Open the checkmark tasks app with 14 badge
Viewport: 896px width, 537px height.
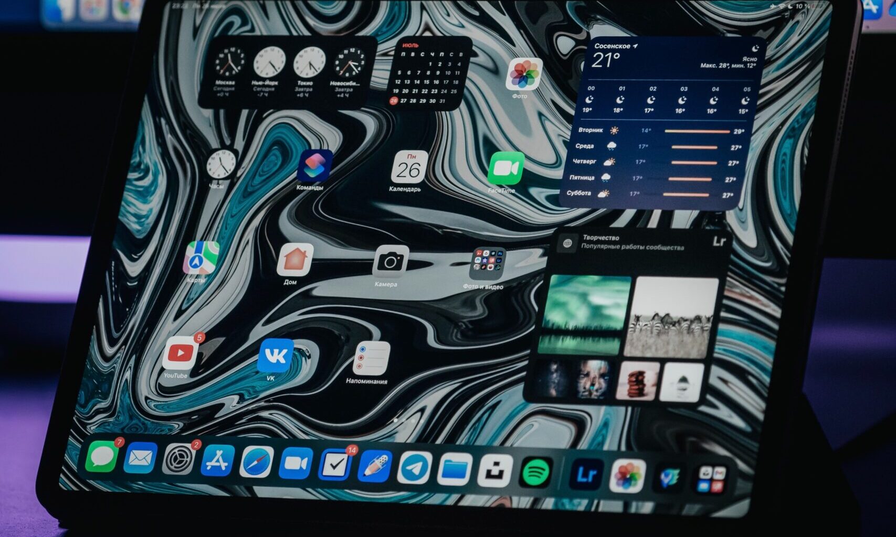coord(335,465)
